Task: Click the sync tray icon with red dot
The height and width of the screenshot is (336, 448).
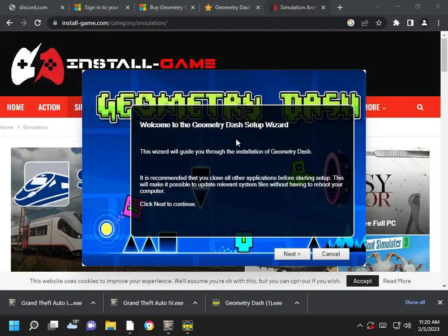Action: tap(371, 325)
